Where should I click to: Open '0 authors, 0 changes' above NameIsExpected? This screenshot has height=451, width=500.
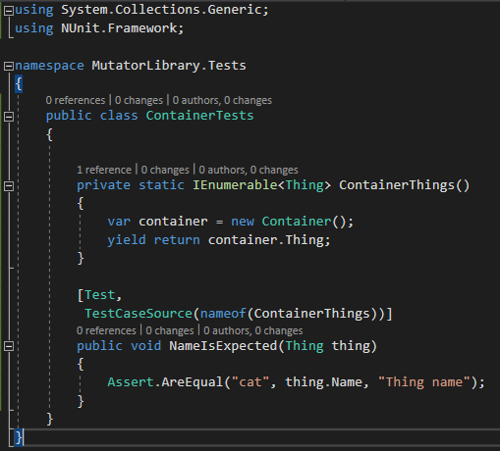click(x=253, y=330)
